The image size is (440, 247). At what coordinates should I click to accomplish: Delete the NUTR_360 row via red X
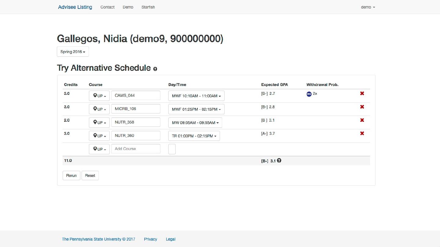pos(362,133)
